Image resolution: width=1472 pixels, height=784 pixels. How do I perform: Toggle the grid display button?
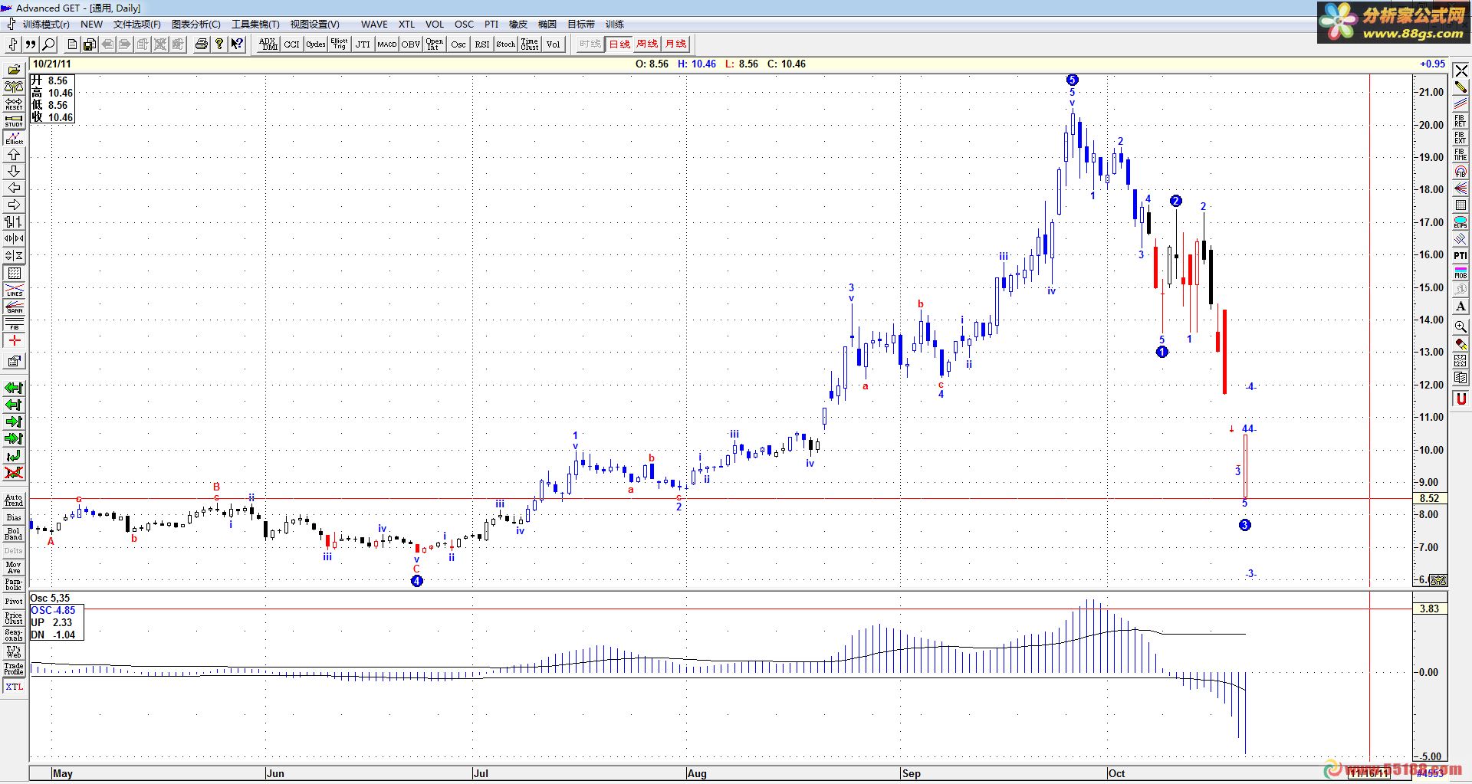(x=14, y=274)
